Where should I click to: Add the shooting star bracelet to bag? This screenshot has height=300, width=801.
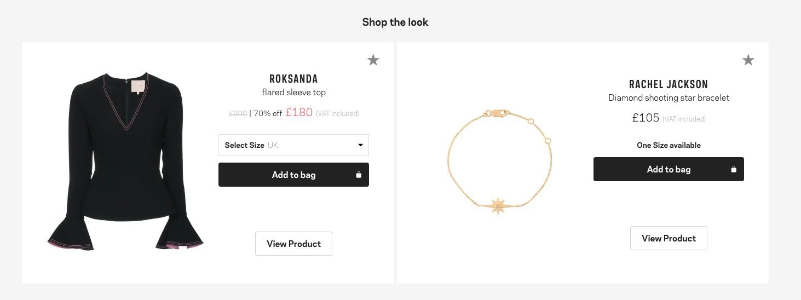(669, 169)
